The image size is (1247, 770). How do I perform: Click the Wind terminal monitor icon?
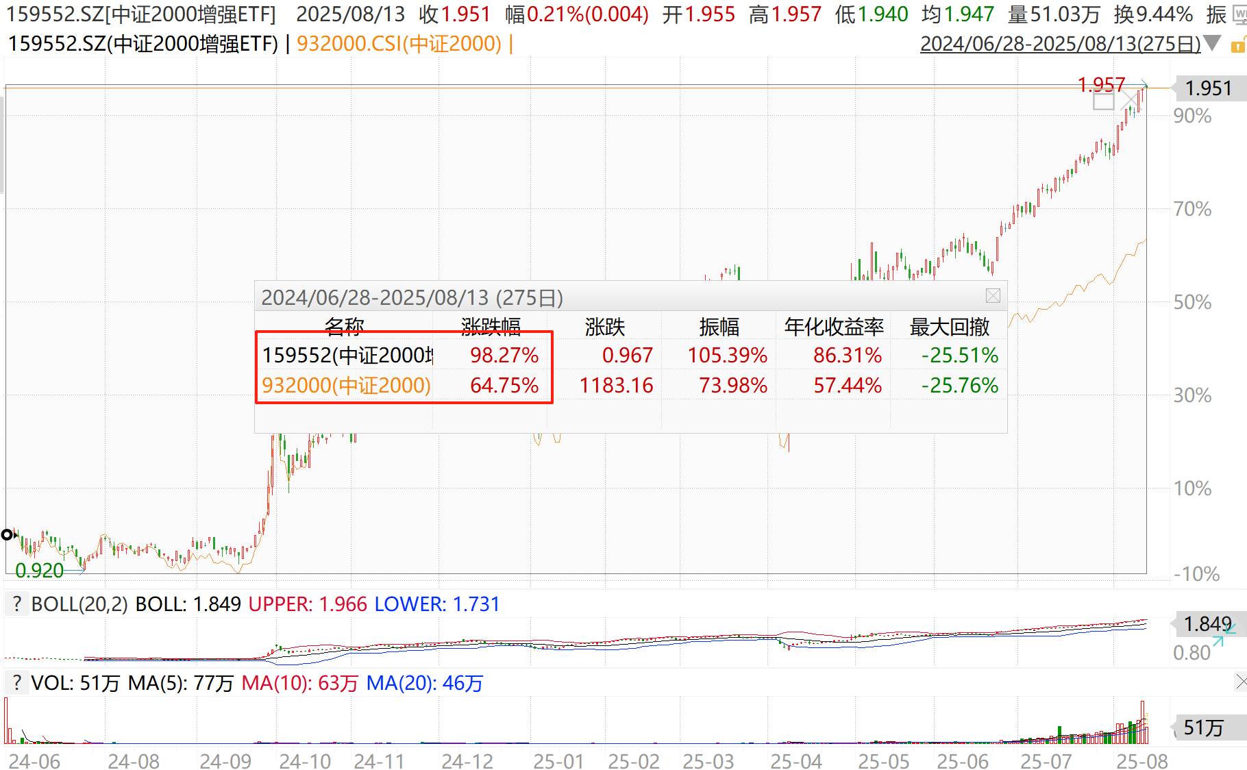1239,14
